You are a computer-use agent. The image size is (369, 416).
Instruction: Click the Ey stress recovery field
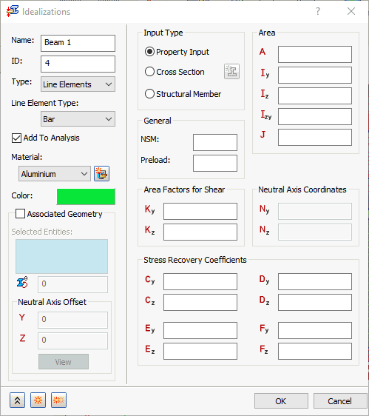(x=200, y=330)
